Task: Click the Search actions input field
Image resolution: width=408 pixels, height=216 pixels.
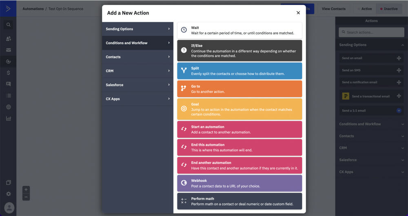Action: (x=373, y=32)
